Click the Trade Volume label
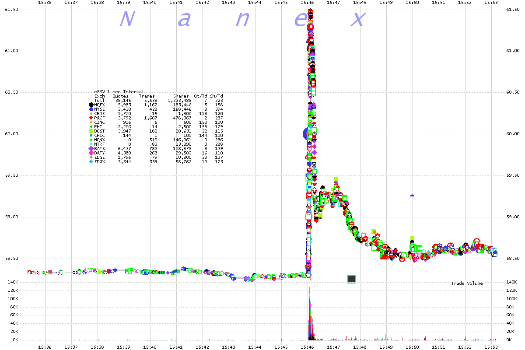 click(467, 283)
